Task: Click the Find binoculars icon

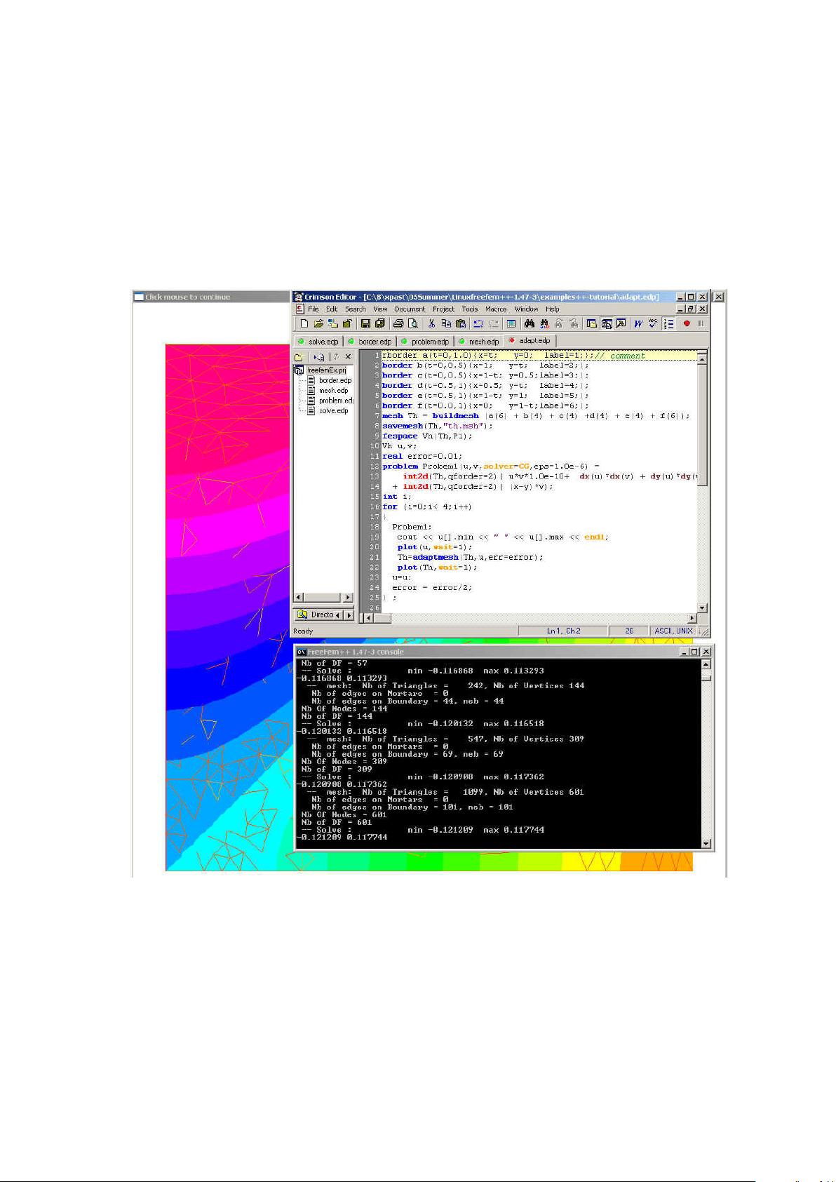Action: 530,323
